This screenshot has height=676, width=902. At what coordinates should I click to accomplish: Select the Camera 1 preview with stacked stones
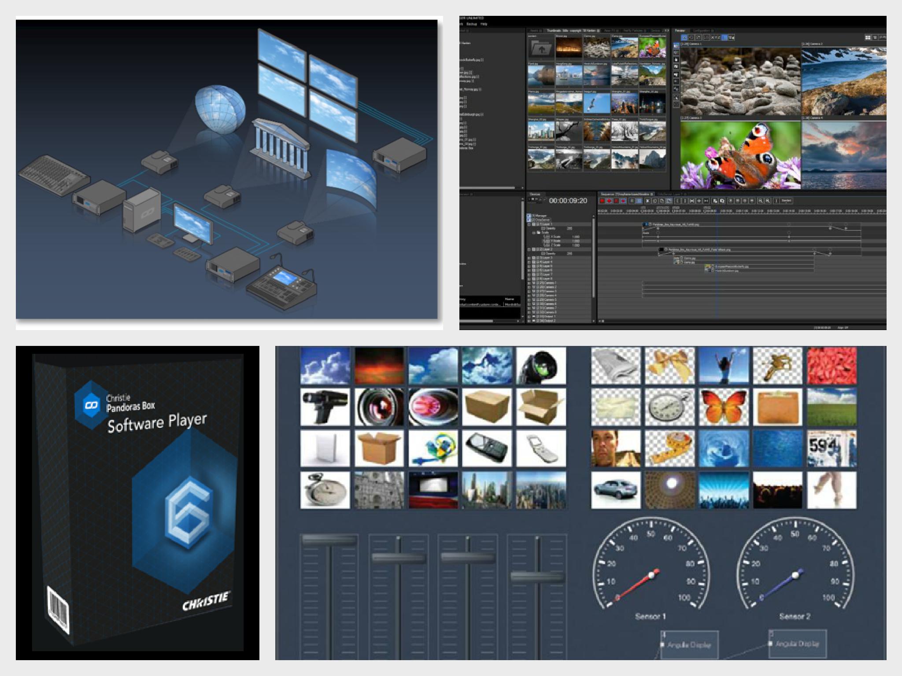click(x=740, y=81)
